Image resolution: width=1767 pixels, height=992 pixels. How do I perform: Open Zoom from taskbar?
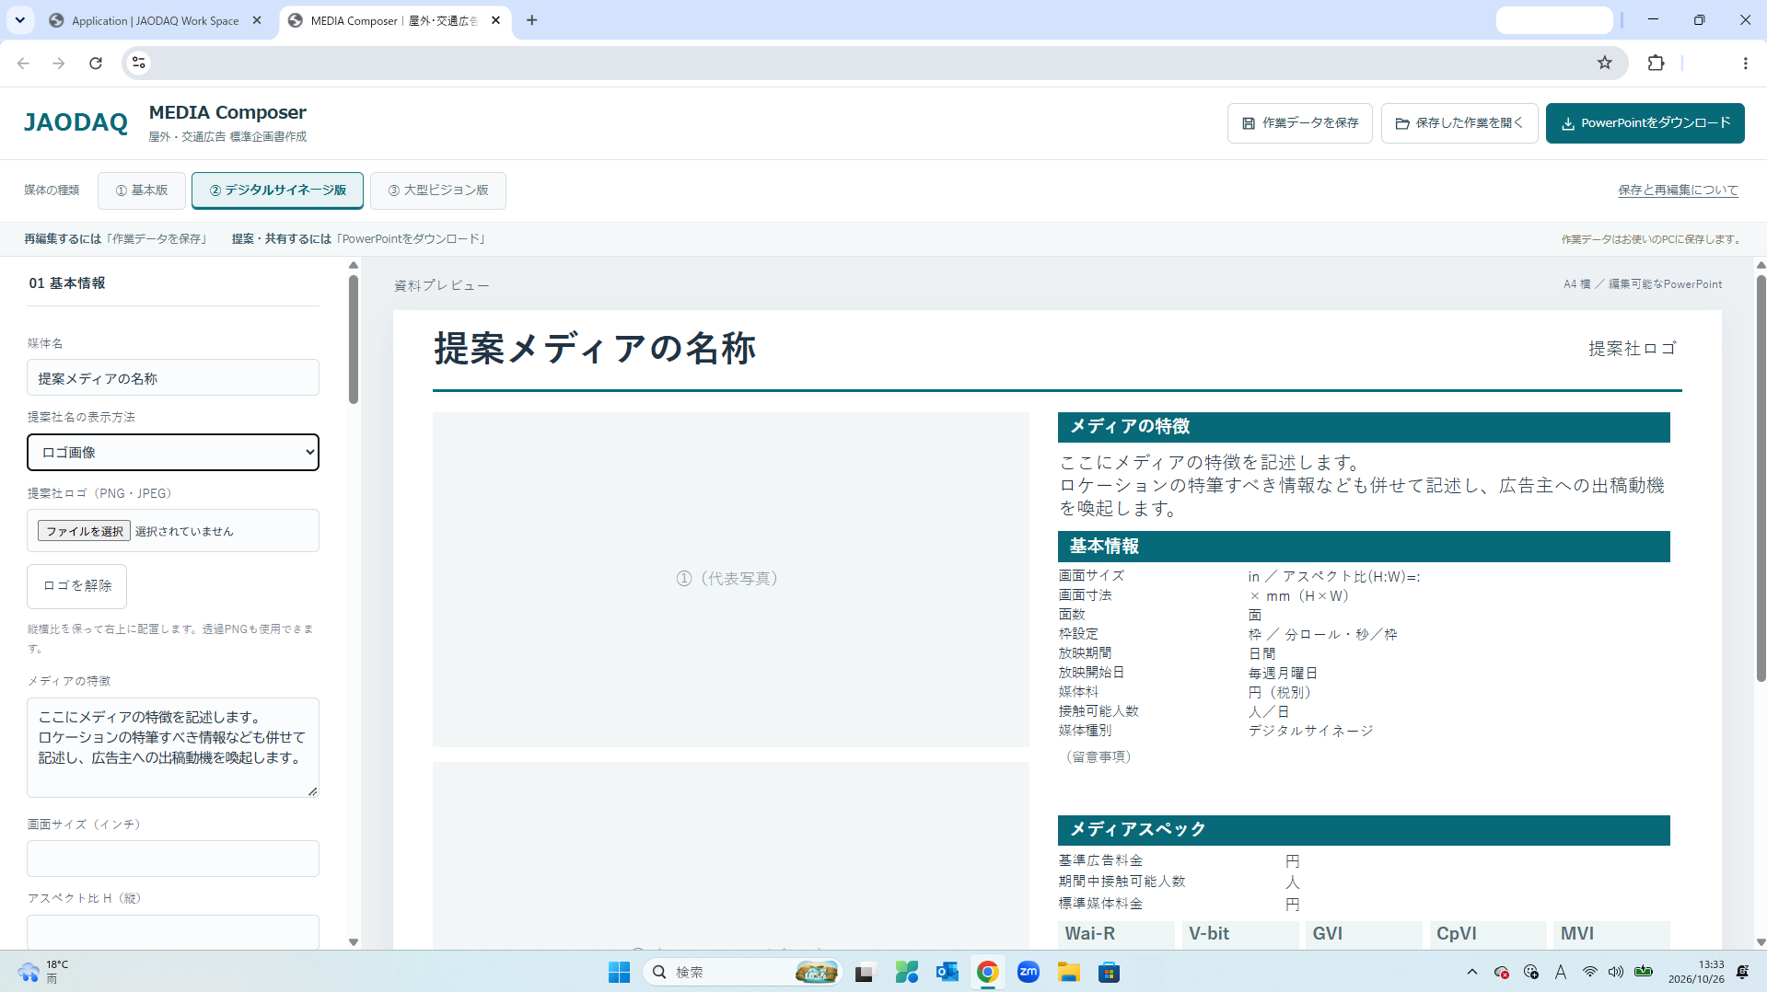click(x=1028, y=972)
